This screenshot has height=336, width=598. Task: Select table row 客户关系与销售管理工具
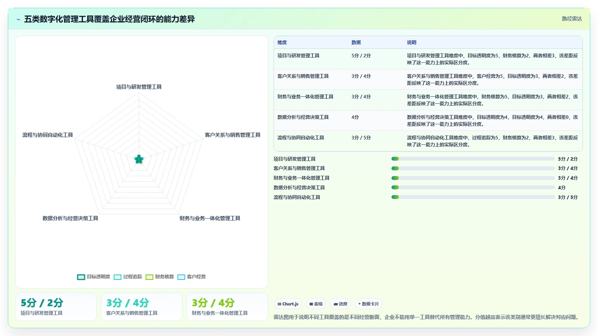428,79
